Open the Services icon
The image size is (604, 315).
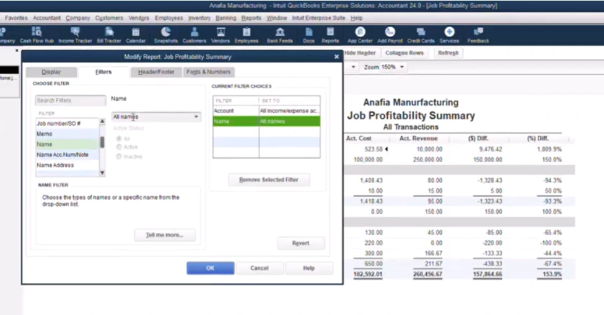449,35
